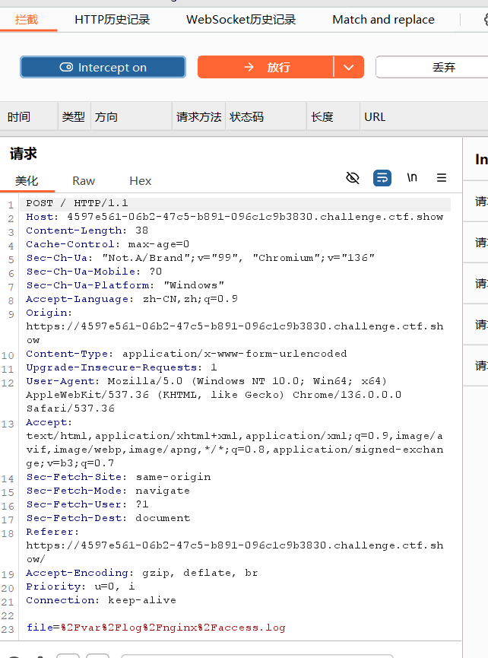
Task: Click the Priority u=0, i line
Action: (81, 586)
